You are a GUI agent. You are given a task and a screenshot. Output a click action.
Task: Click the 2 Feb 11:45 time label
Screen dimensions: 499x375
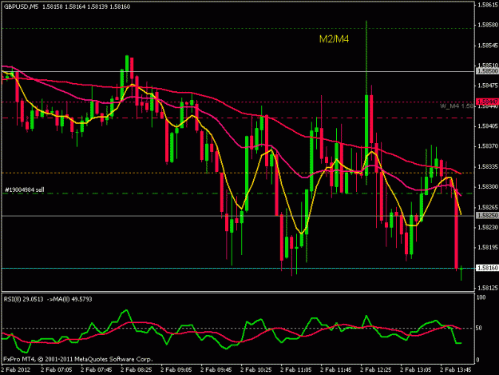click(336, 370)
